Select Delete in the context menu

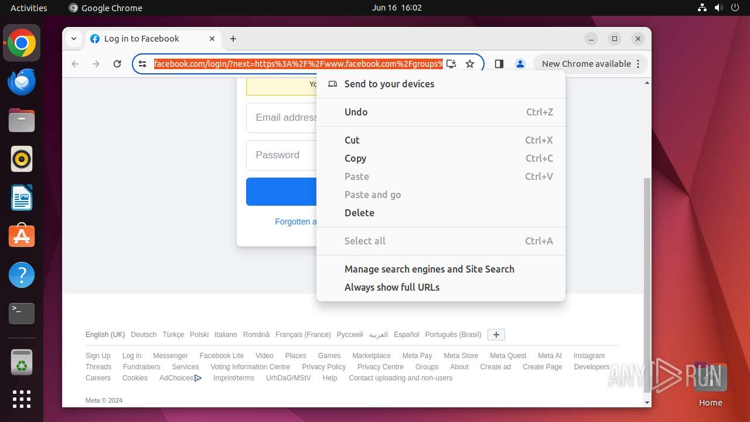(x=441, y=213)
